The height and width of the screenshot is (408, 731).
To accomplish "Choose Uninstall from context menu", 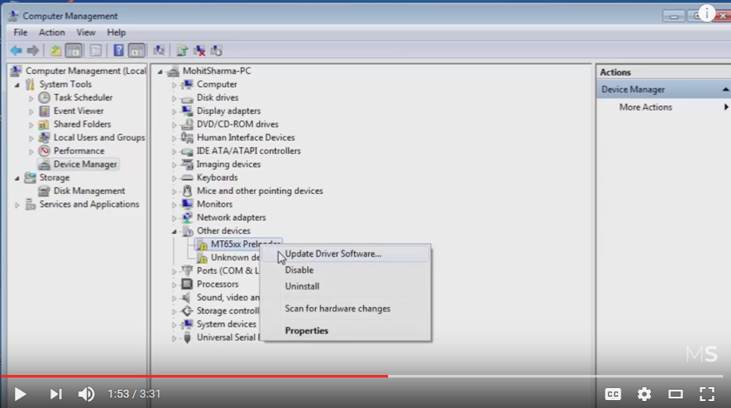I will tap(345, 286).
